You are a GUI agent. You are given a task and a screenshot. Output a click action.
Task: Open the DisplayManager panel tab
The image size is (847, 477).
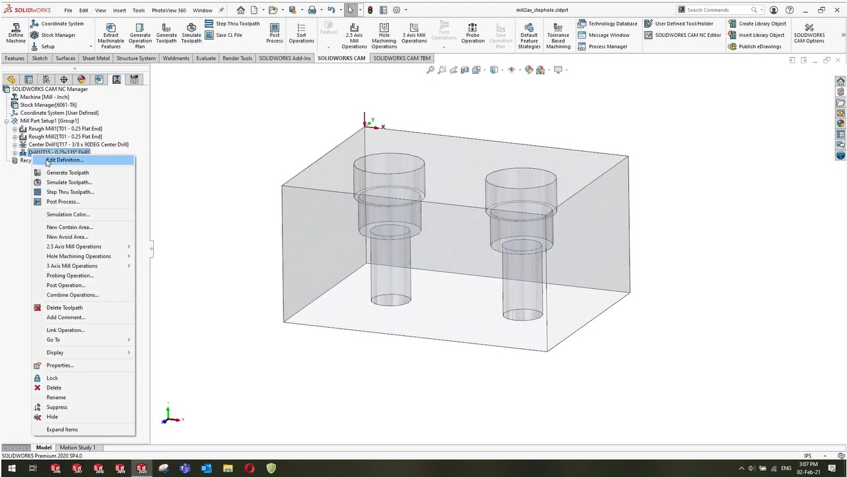(x=81, y=79)
